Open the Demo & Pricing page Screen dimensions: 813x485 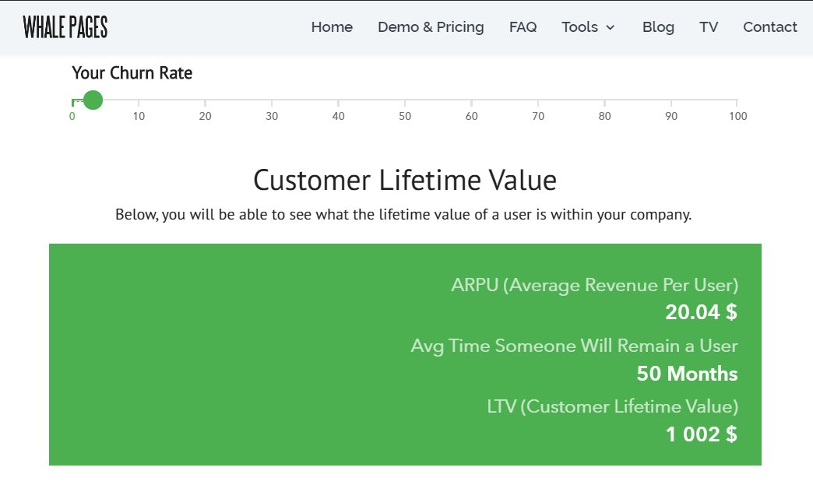[431, 27]
